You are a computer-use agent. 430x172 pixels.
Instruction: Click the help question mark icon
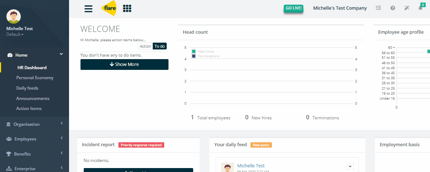pyautogui.click(x=393, y=8)
